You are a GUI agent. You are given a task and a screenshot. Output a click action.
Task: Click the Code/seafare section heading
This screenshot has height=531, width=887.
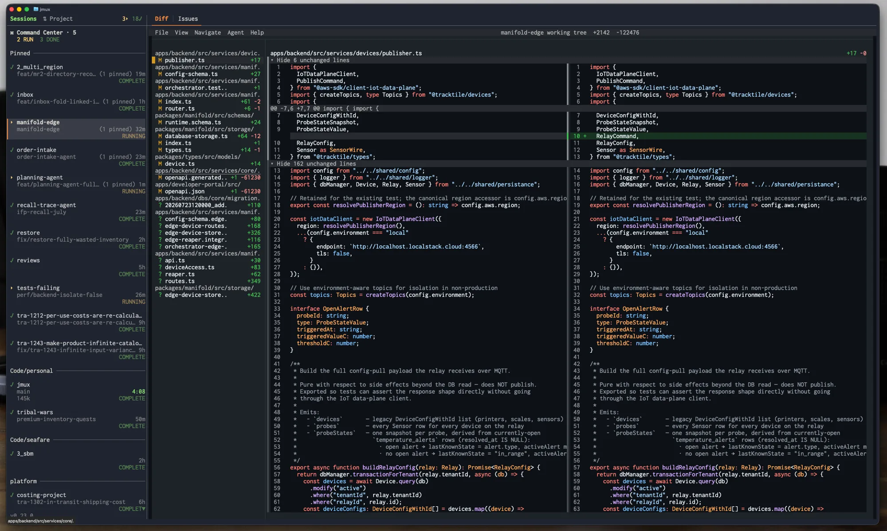(x=30, y=440)
